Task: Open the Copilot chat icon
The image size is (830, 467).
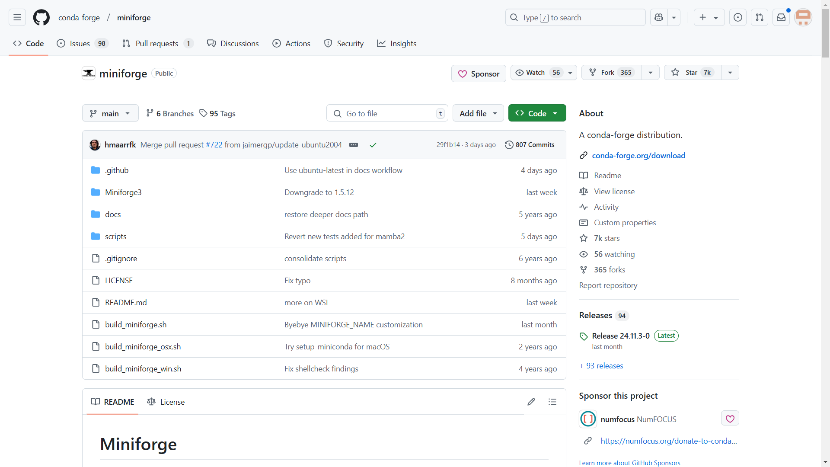Action: pyautogui.click(x=659, y=17)
